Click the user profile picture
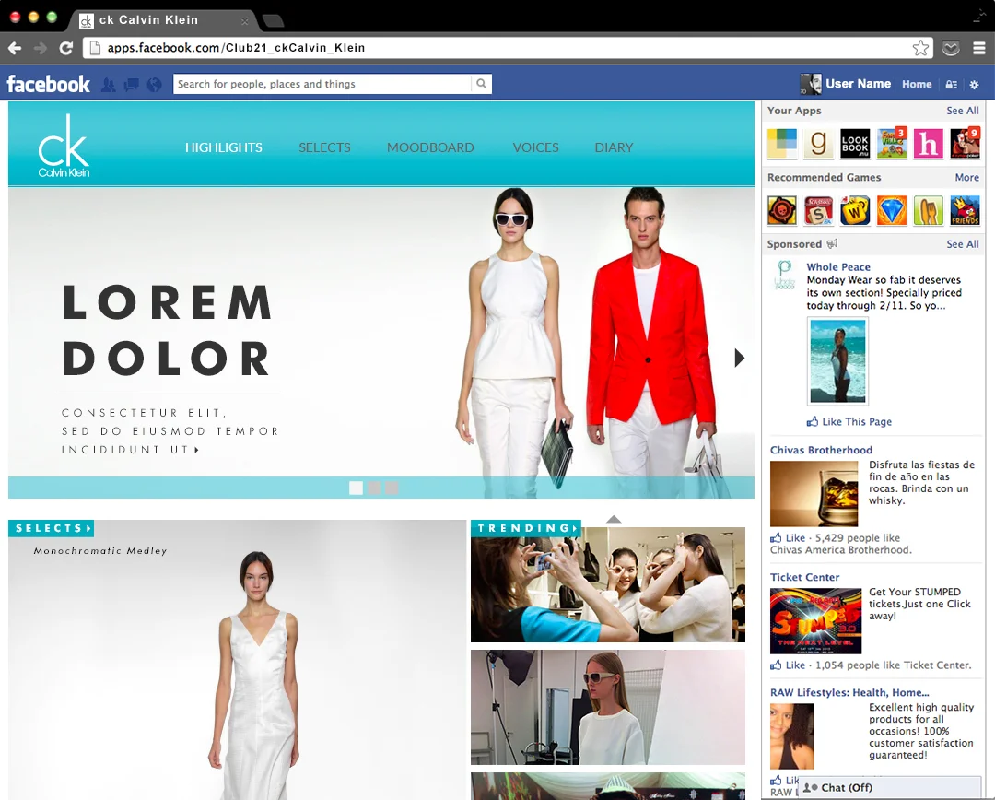Image resolution: width=995 pixels, height=800 pixels. pyautogui.click(x=811, y=84)
